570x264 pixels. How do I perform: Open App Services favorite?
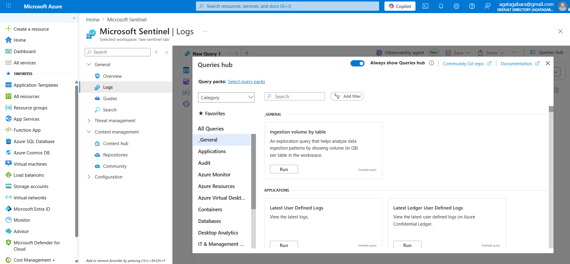[x=26, y=119]
